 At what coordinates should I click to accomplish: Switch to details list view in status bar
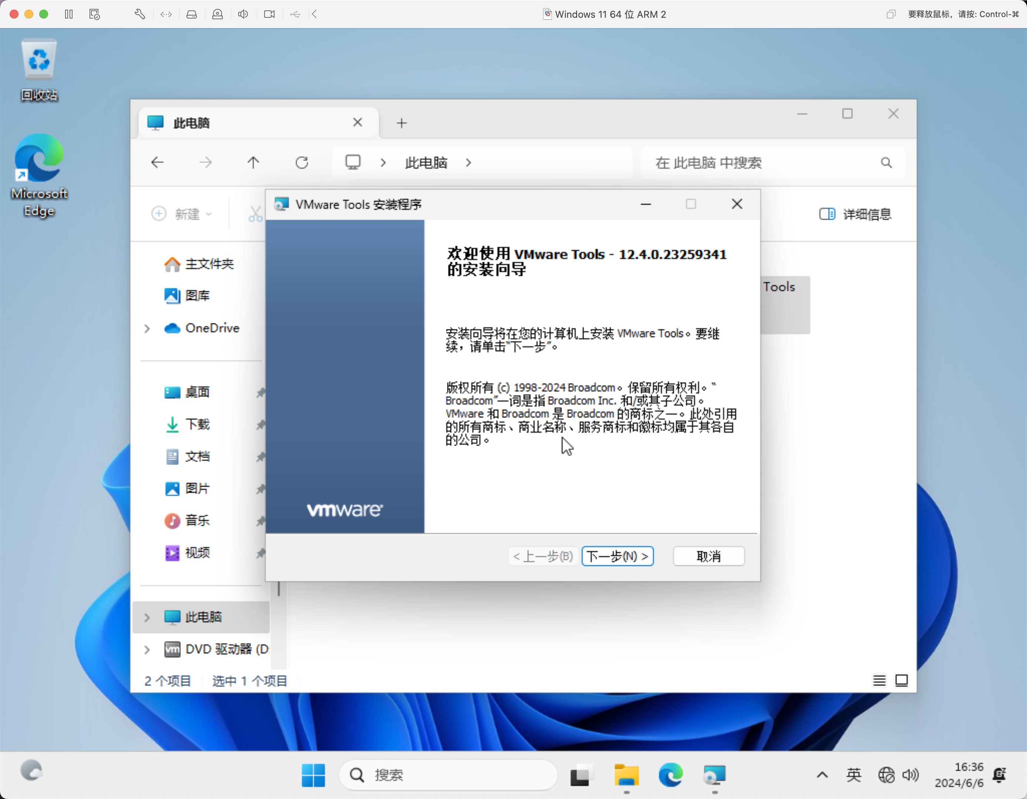pyautogui.click(x=879, y=681)
